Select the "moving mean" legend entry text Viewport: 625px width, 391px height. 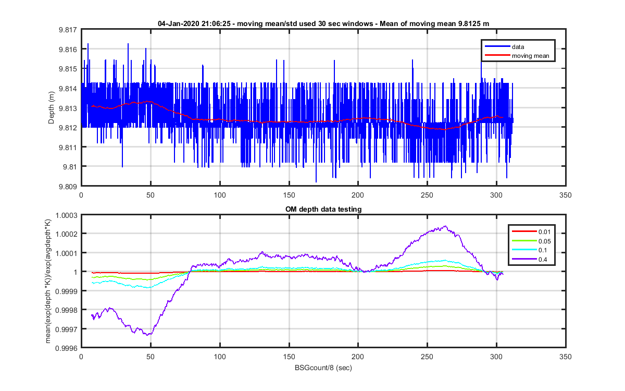(x=530, y=56)
